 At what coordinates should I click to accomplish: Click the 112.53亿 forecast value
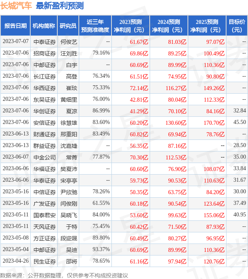[176, 158]
